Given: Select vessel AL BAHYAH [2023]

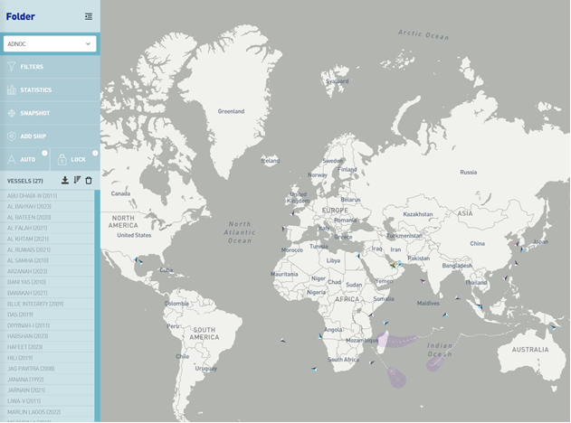Looking at the screenshot, I should [x=47, y=207].
